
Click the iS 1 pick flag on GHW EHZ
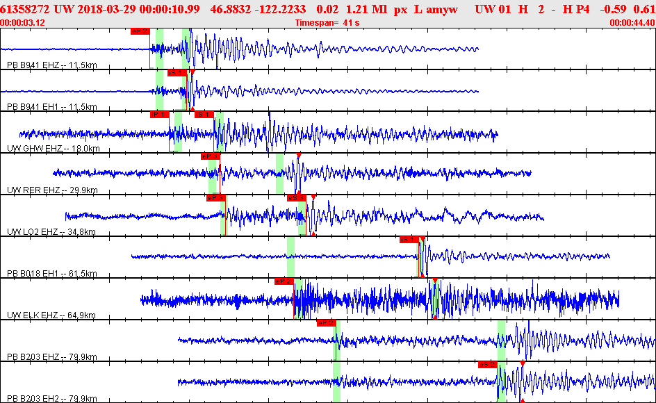point(204,115)
